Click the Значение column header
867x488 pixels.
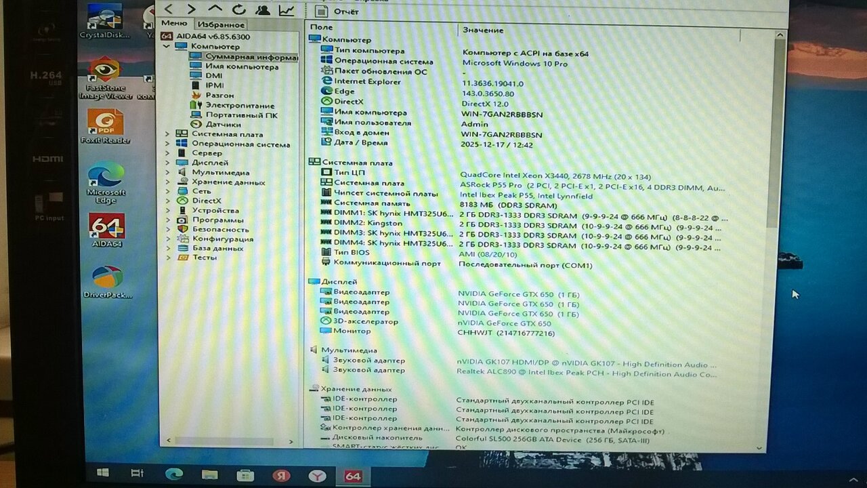coord(483,30)
